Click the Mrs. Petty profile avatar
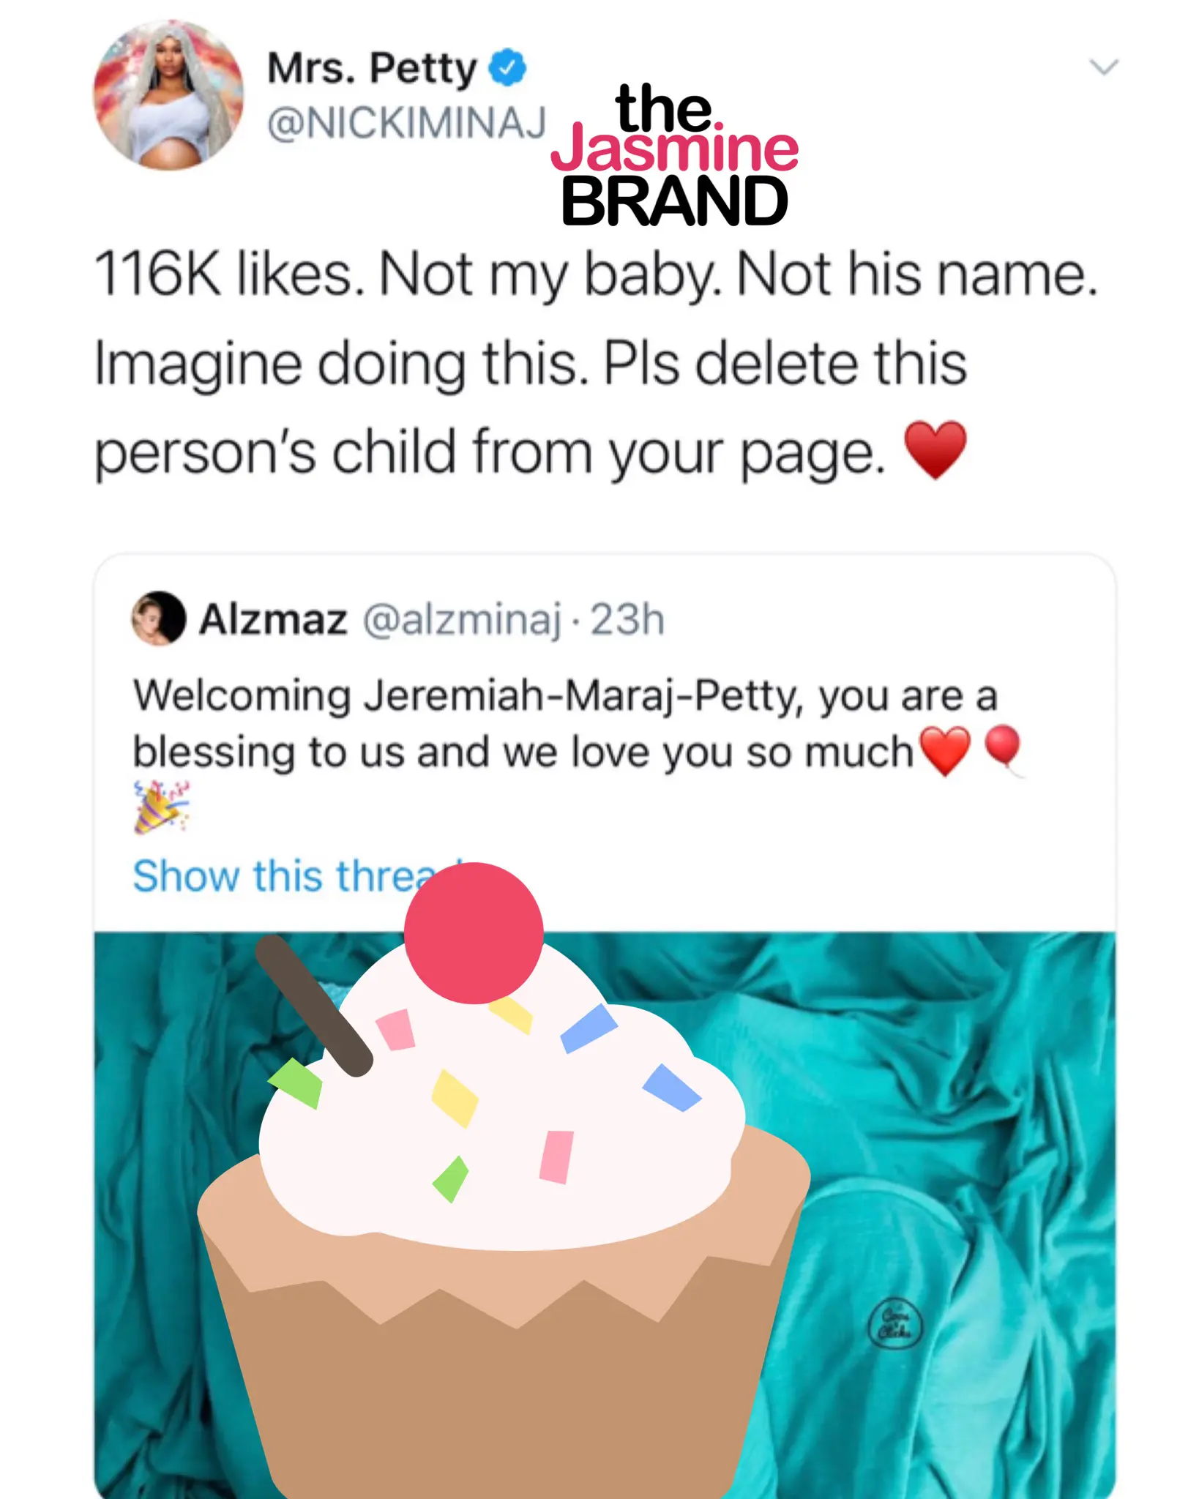This screenshot has width=1199, height=1499. pos(168,95)
